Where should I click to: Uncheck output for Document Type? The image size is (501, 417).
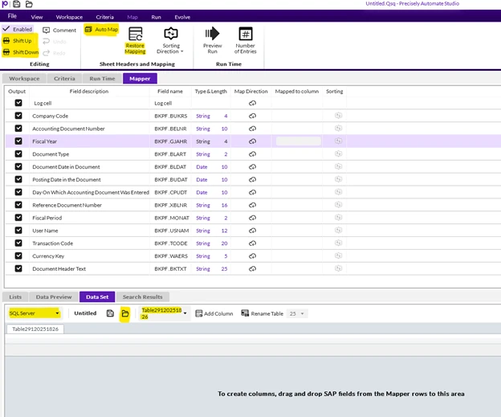point(18,153)
